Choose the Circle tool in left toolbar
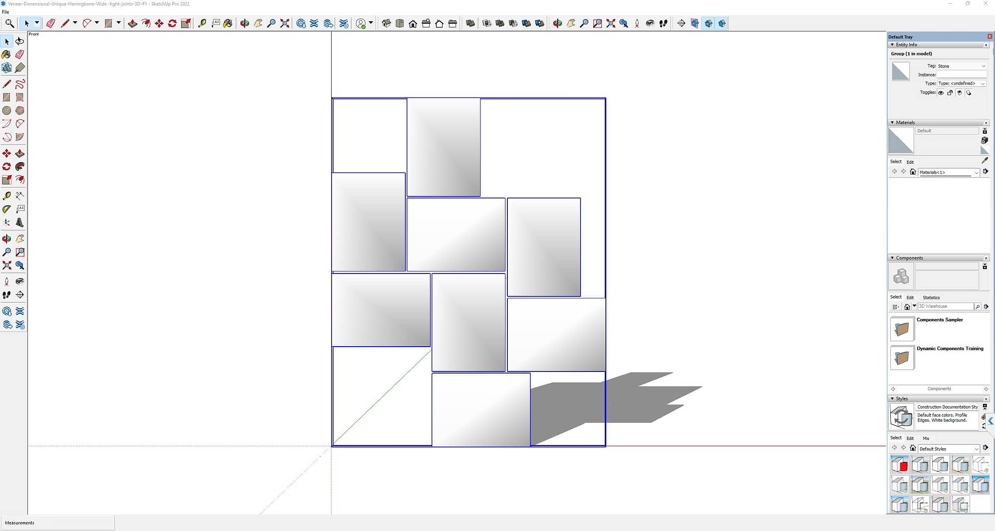The height and width of the screenshot is (531, 995). (x=7, y=110)
